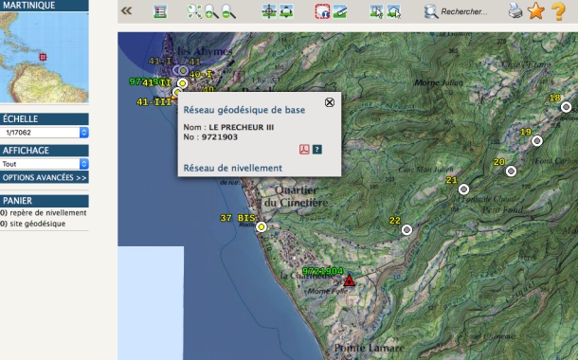578x360 pixels.
Task: Open the PDF sheet for 9721903
Action: pos(304,150)
